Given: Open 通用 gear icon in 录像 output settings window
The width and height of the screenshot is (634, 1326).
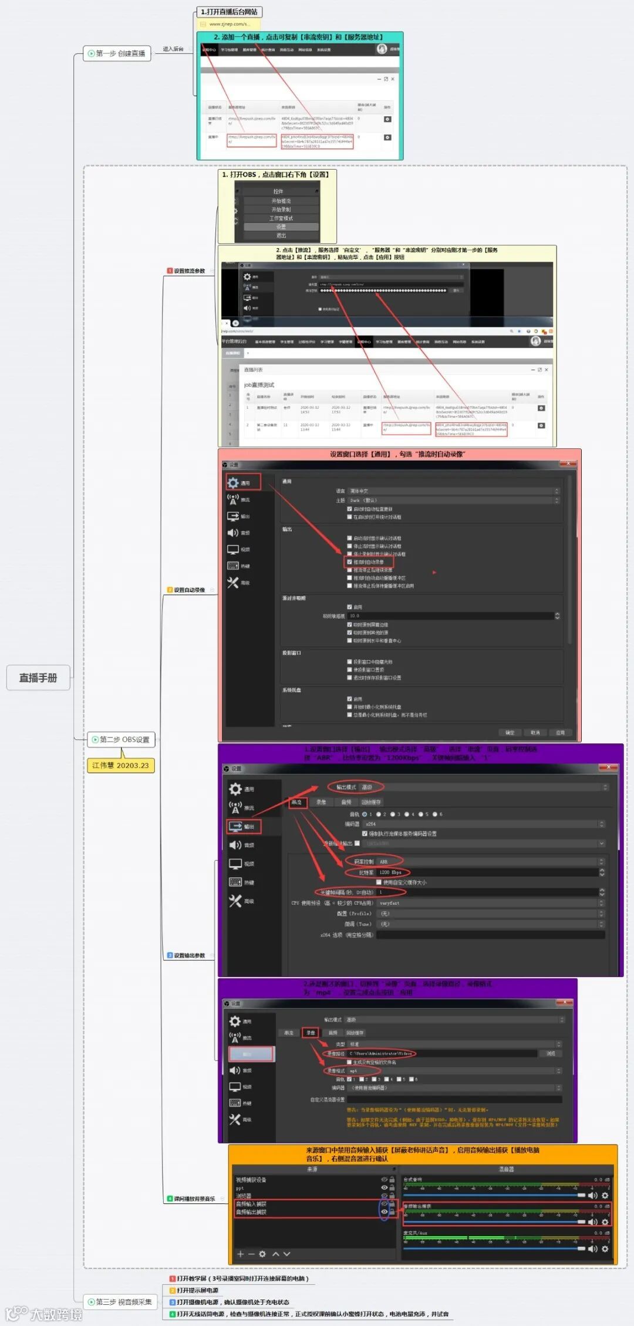Looking at the screenshot, I should (235, 1021).
